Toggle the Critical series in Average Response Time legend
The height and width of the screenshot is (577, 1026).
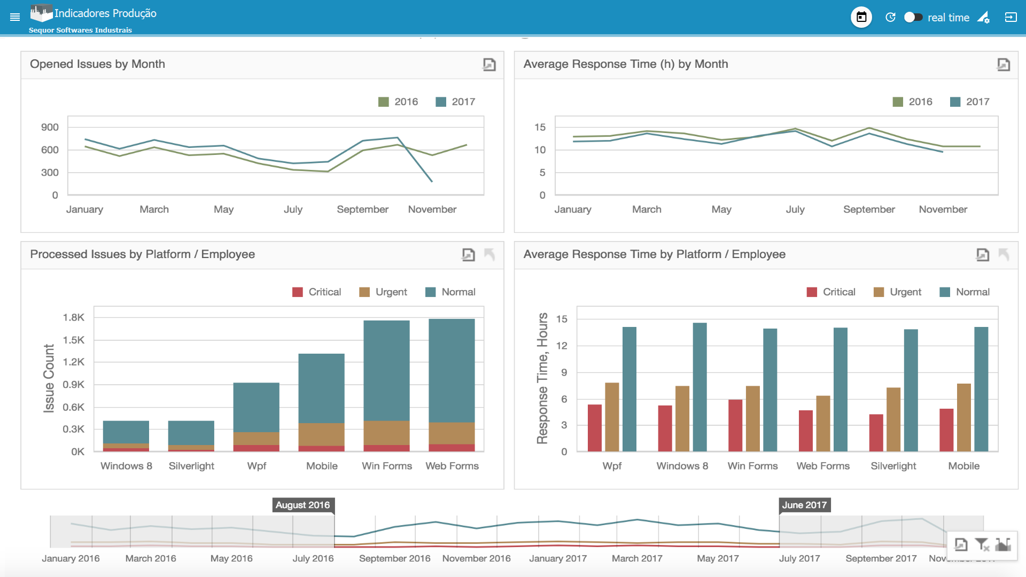[830, 292]
